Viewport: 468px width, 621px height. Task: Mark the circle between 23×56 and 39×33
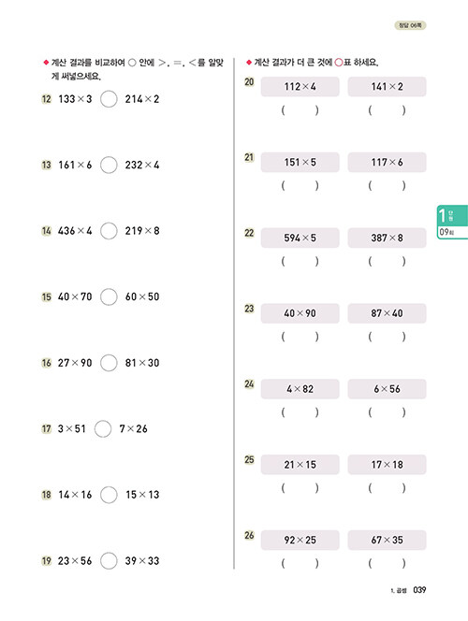coord(109,561)
